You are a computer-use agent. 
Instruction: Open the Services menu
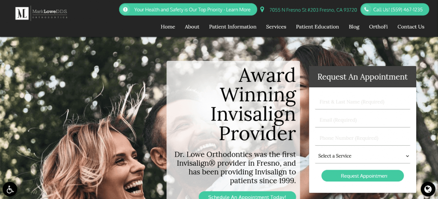(x=276, y=27)
